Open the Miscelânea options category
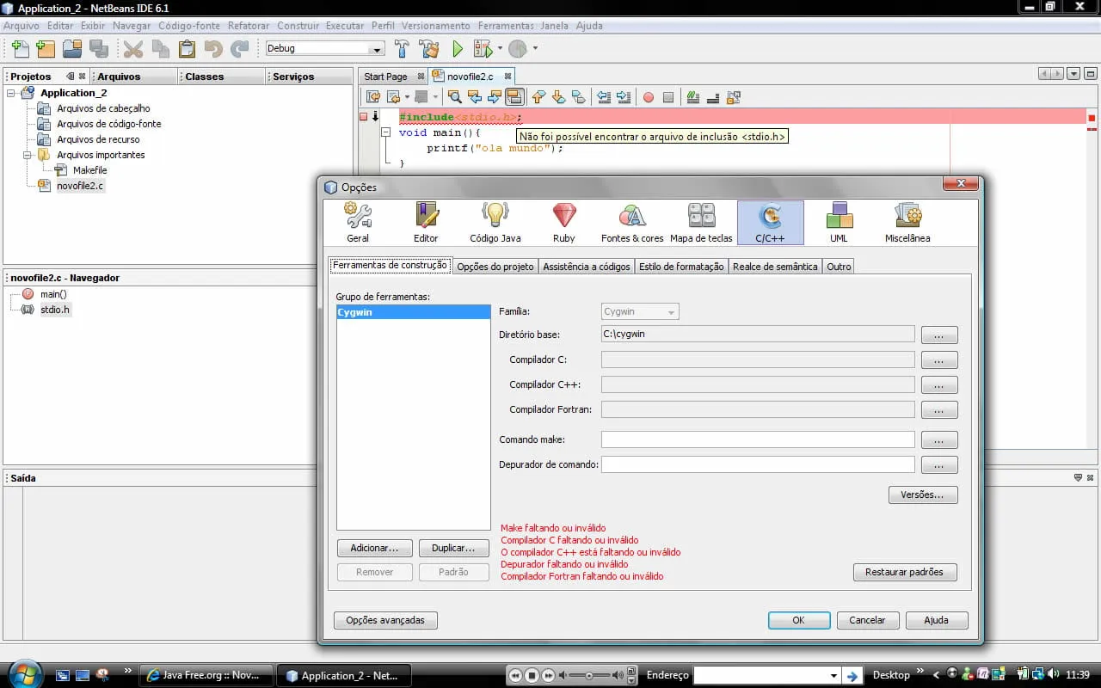Viewport: 1101px width, 688px height. pyautogui.click(x=907, y=223)
